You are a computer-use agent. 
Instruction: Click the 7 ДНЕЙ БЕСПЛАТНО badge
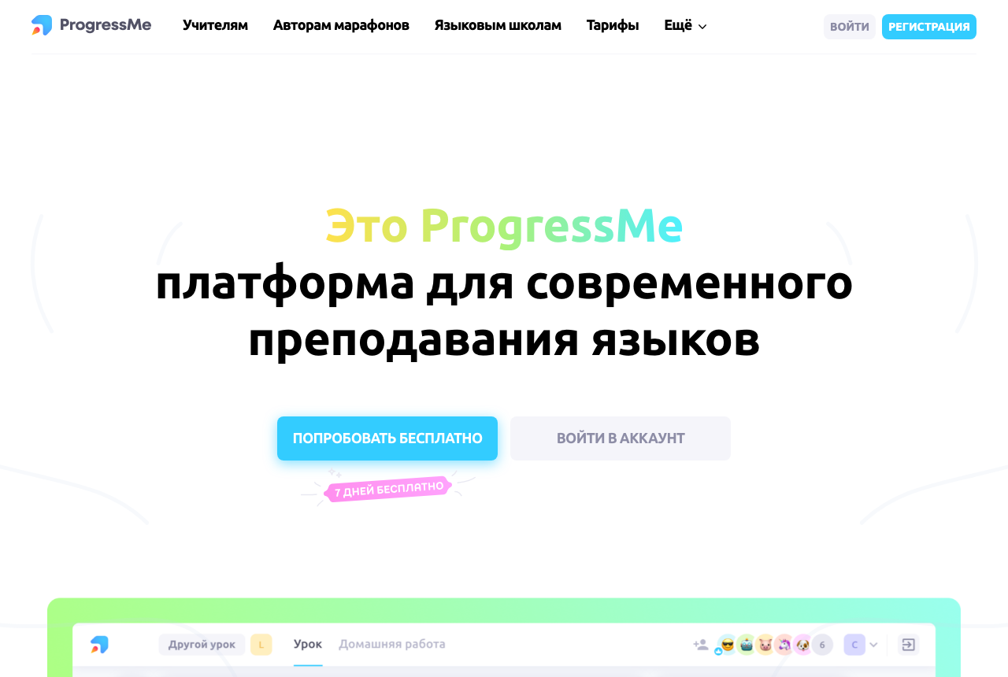[389, 489]
